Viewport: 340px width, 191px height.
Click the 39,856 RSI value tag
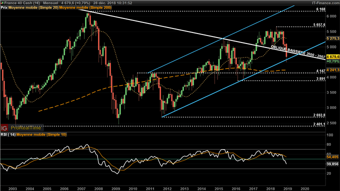point(332,164)
